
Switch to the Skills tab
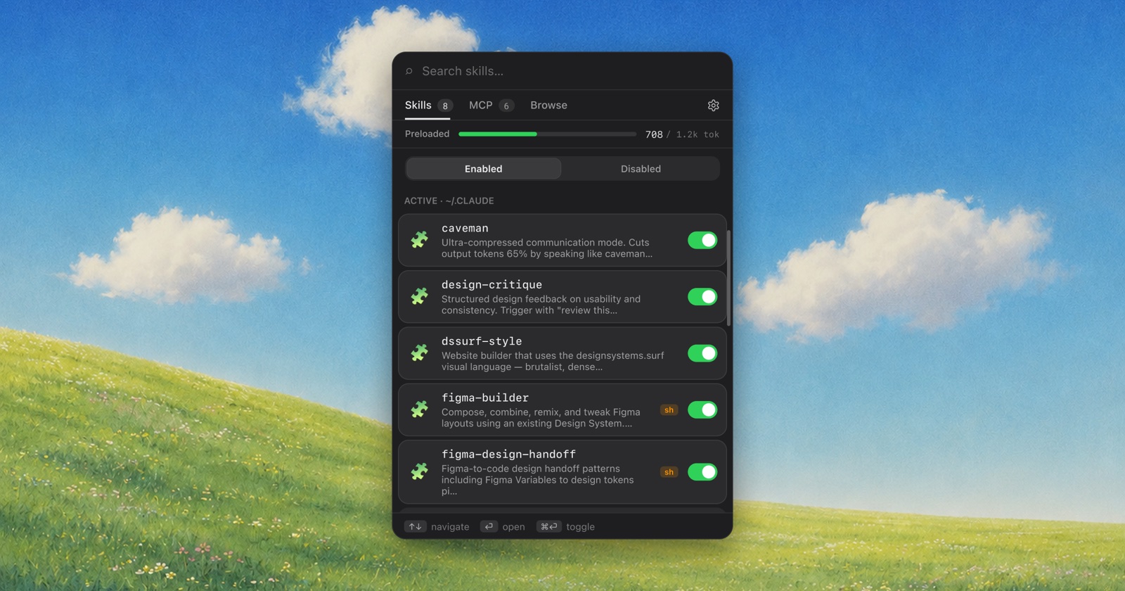point(427,106)
